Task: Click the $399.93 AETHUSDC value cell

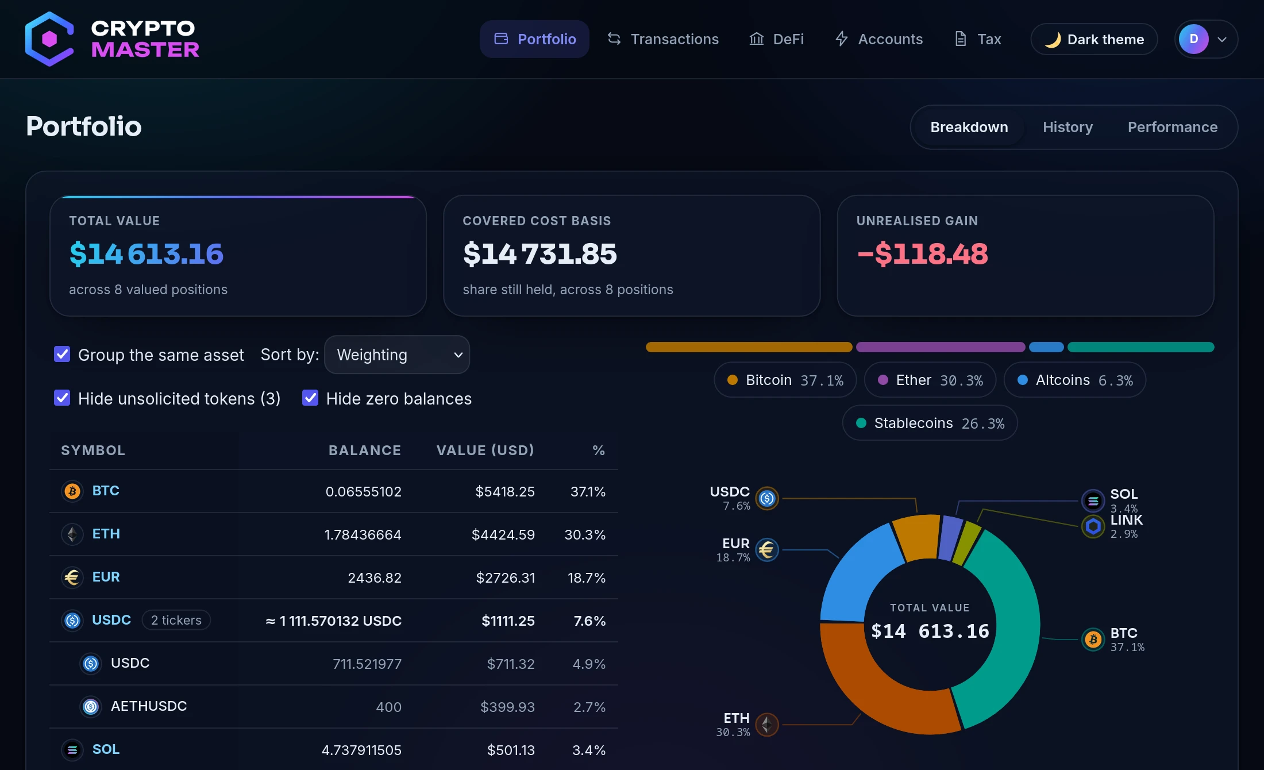Action: pyautogui.click(x=508, y=707)
